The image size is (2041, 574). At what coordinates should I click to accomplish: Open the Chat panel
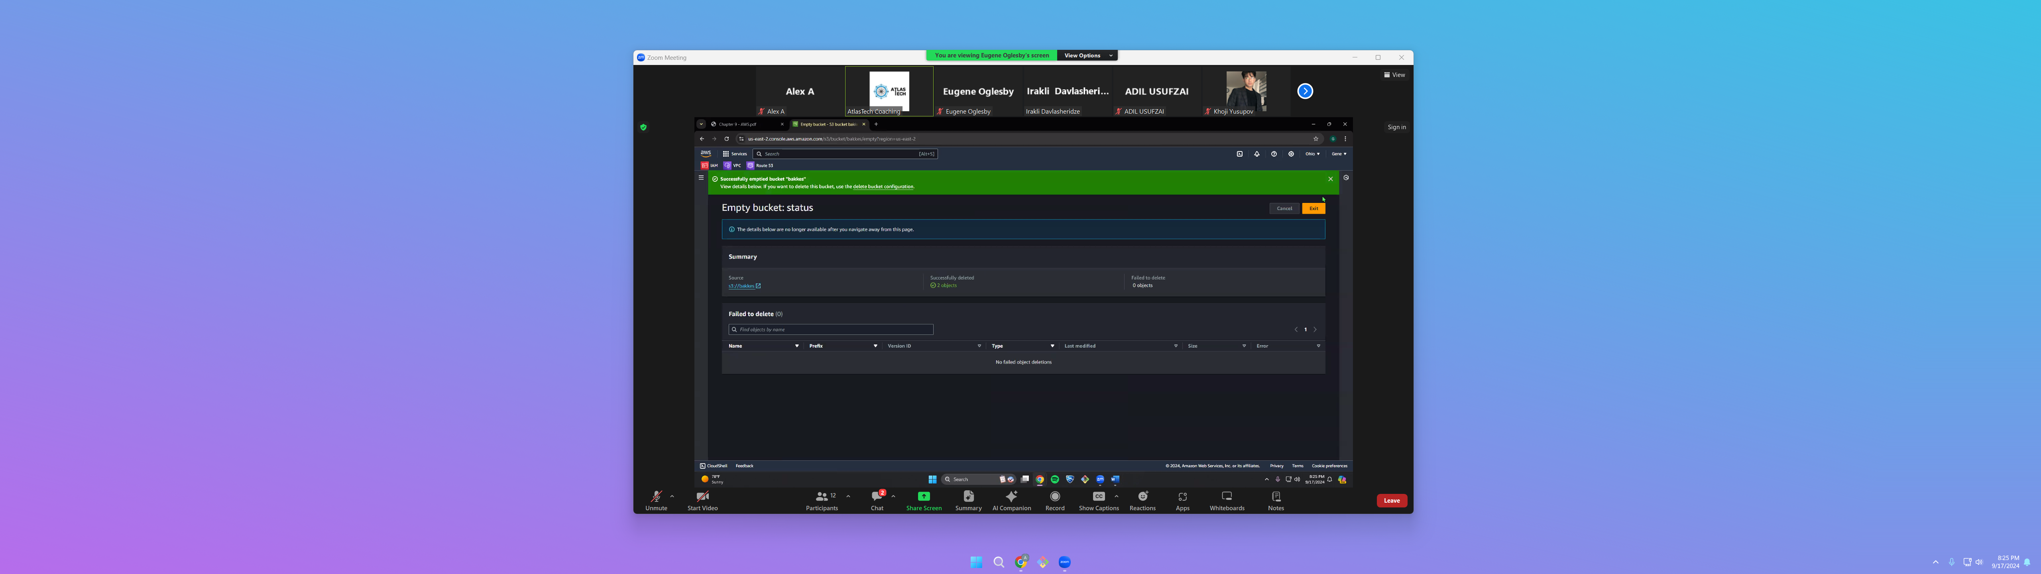point(877,499)
